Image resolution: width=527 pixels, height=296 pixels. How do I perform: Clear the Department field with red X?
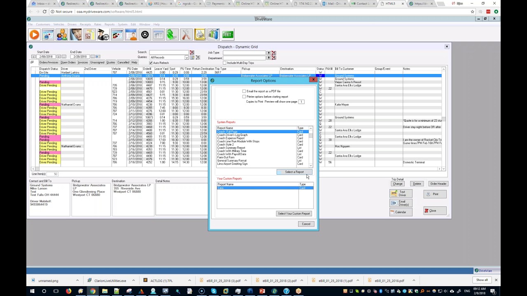[273, 58]
